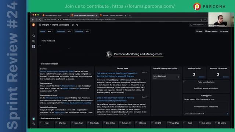The width and height of the screenshot is (235, 132).
Task: Share the Home Dashboard
Action: [x=77, y=25]
